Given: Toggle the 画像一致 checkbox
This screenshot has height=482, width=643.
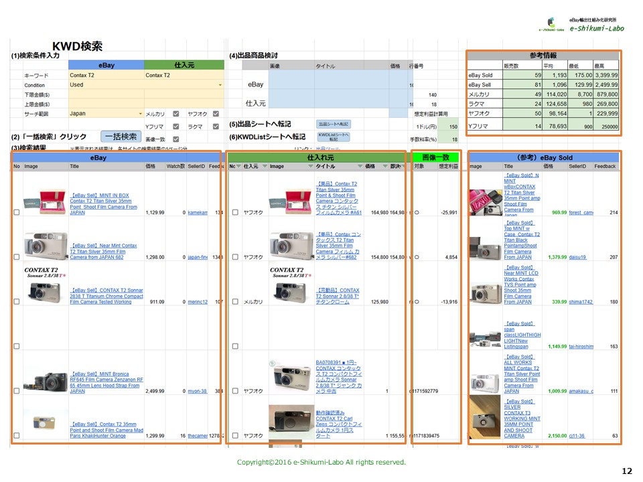Looking at the screenshot, I should pyautogui.click(x=176, y=139).
